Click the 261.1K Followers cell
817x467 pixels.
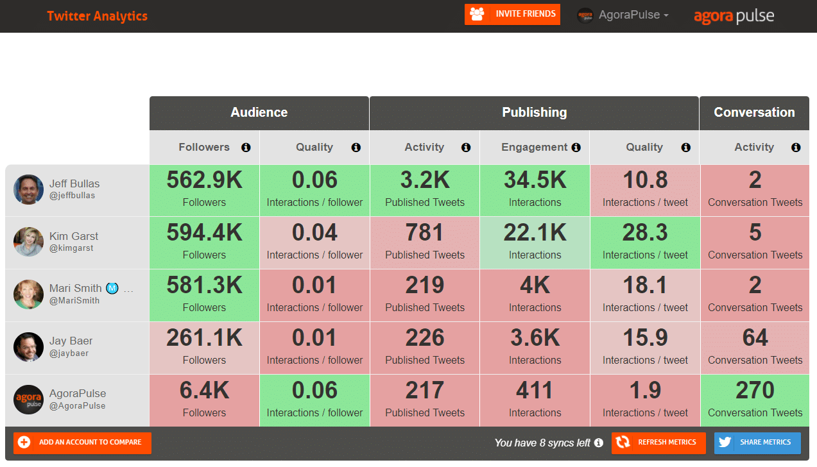tap(205, 348)
